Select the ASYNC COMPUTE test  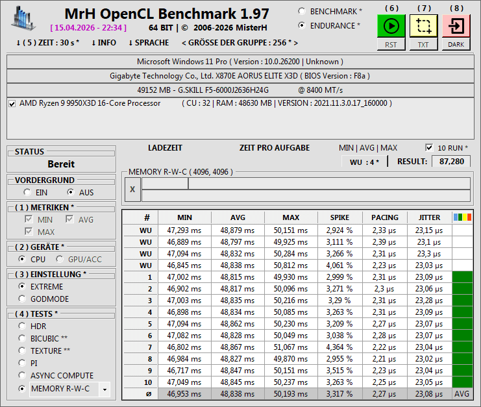(x=22, y=375)
